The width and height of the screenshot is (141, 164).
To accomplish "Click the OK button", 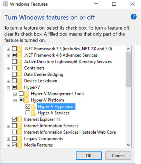I will click(89, 156).
